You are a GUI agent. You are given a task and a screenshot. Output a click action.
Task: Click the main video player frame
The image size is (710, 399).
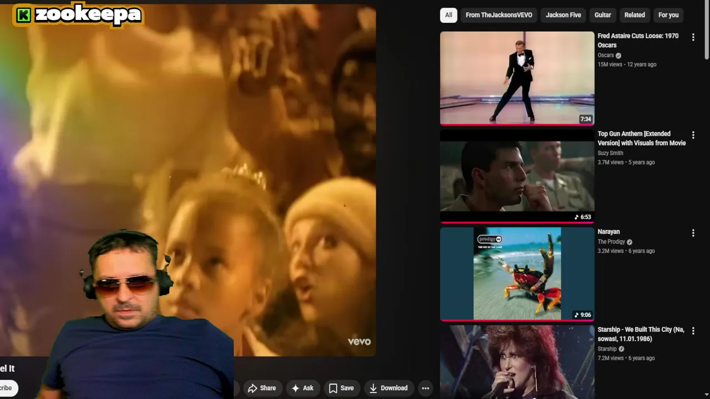click(x=187, y=180)
